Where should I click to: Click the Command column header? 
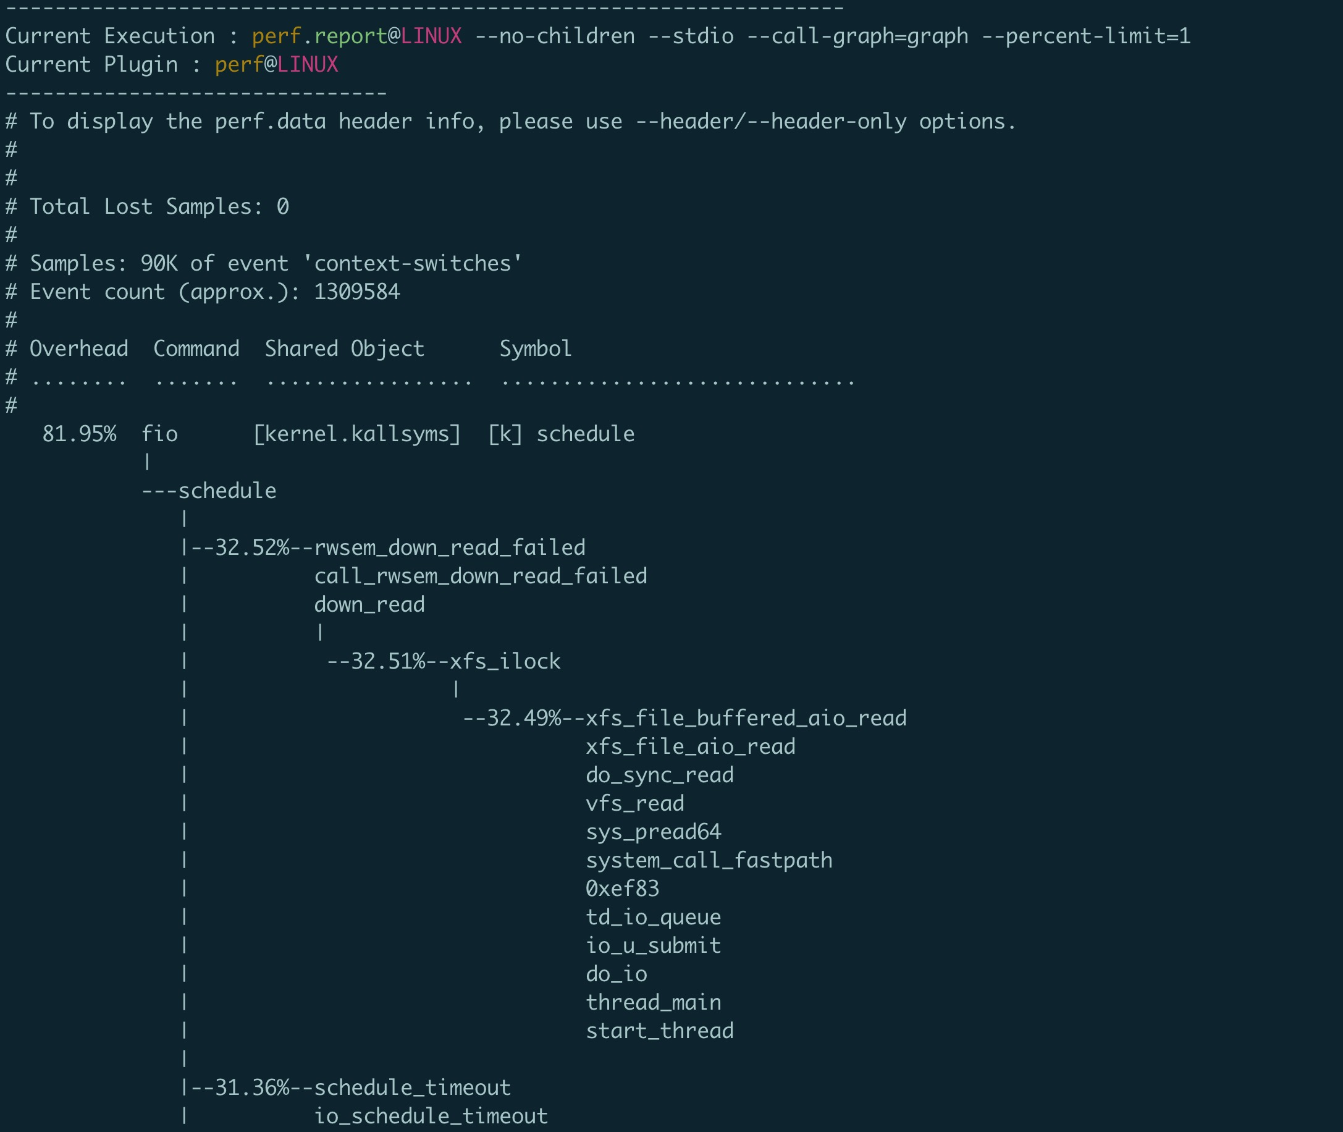tap(196, 348)
